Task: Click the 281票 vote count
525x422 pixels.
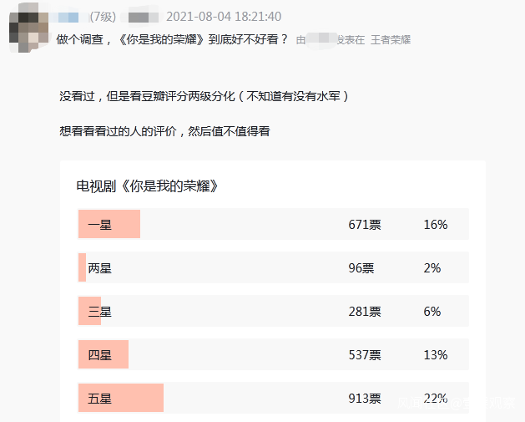Action: 365,312
